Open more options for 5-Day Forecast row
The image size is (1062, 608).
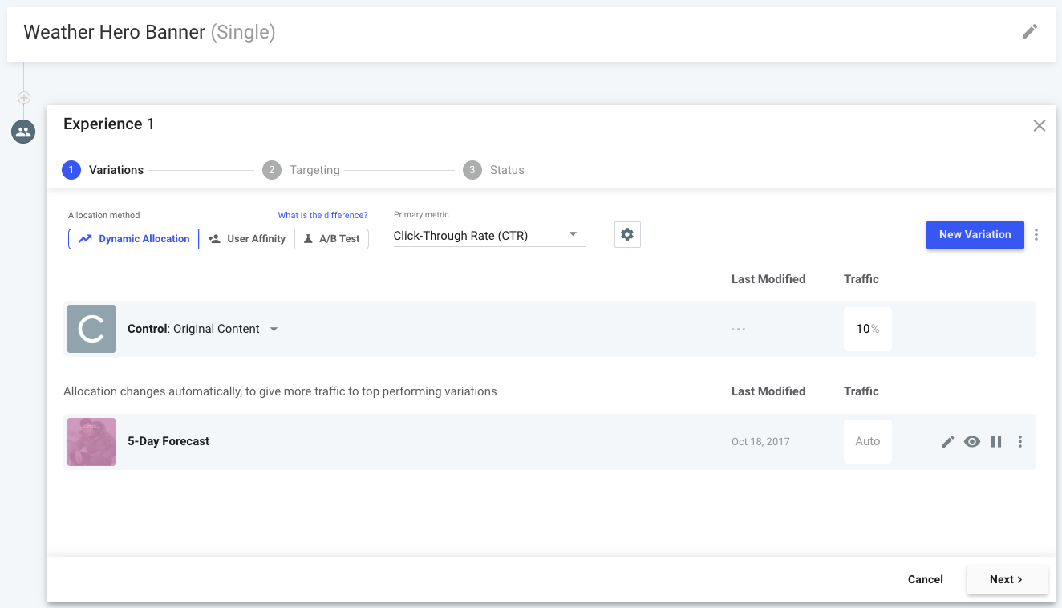[1020, 441]
